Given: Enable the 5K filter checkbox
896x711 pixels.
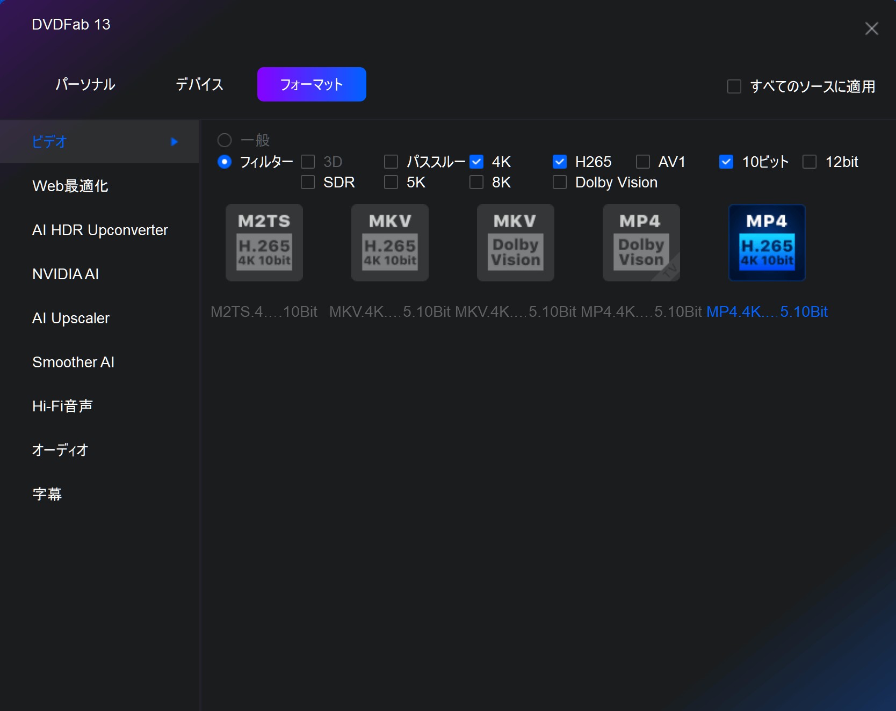Looking at the screenshot, I should pos(391,182).
